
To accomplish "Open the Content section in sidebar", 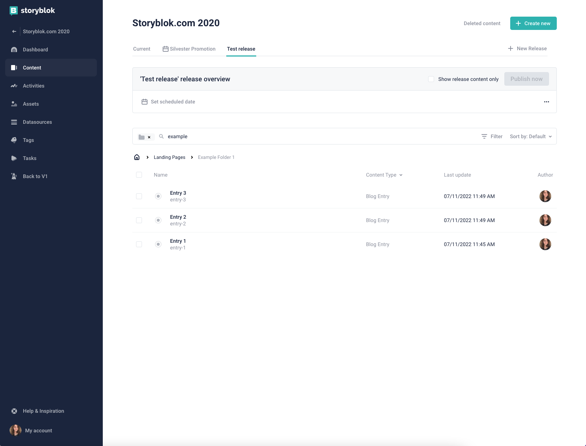I will (51, 68).
